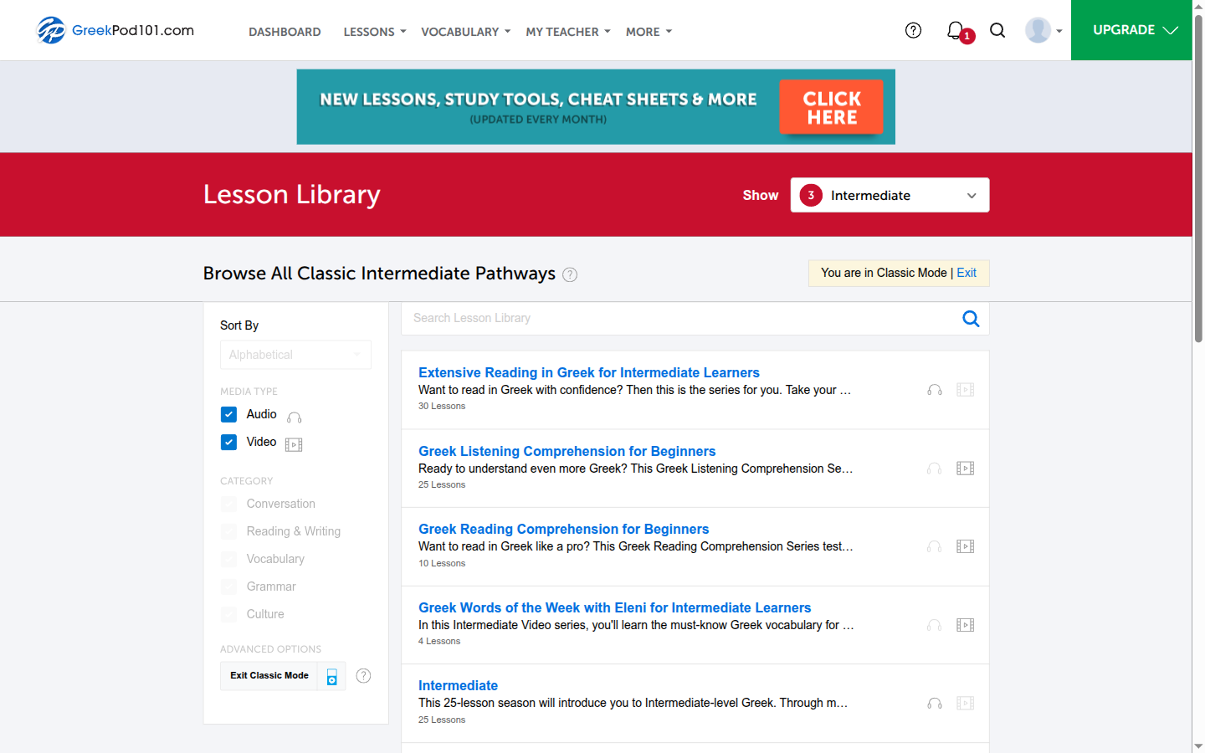Open the help question mark icon in header
The height and width of the screenshot is (753, 1205).
coord(913,30)
